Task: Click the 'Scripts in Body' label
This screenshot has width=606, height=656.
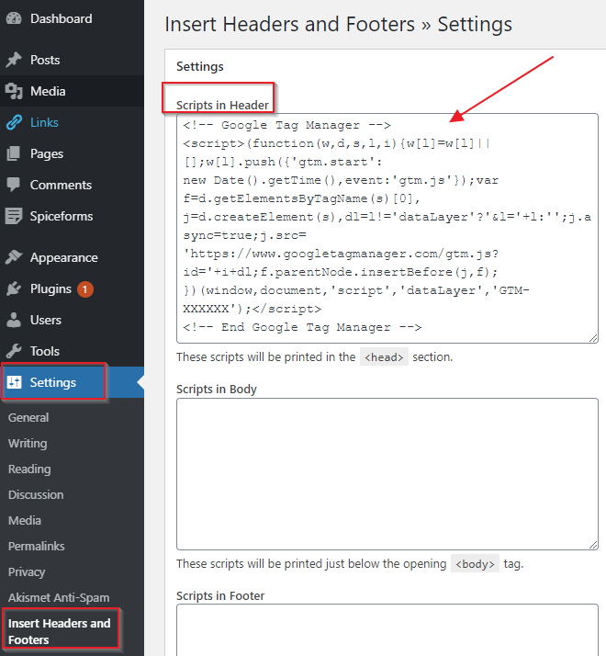Action: click(217, 389)
